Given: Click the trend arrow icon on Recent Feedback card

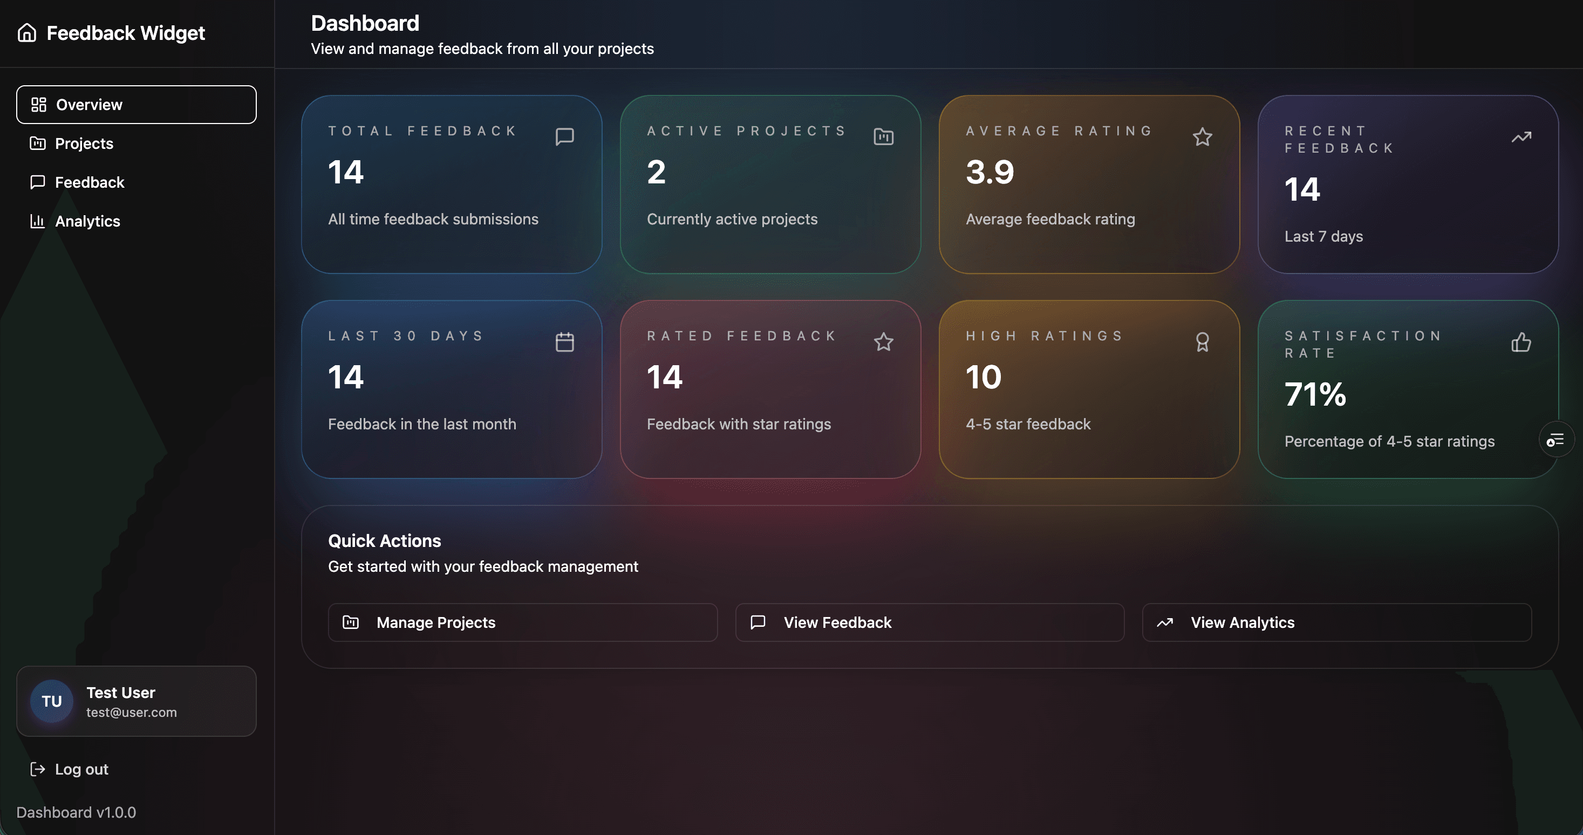Looking at the screenshot, I should [x=1521, y=136].
